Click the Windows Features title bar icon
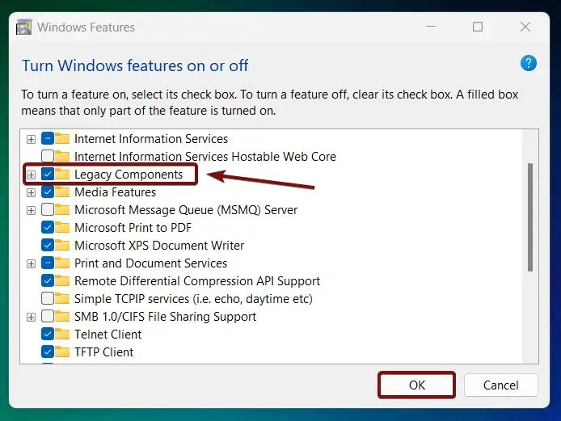 click(24, 27)
